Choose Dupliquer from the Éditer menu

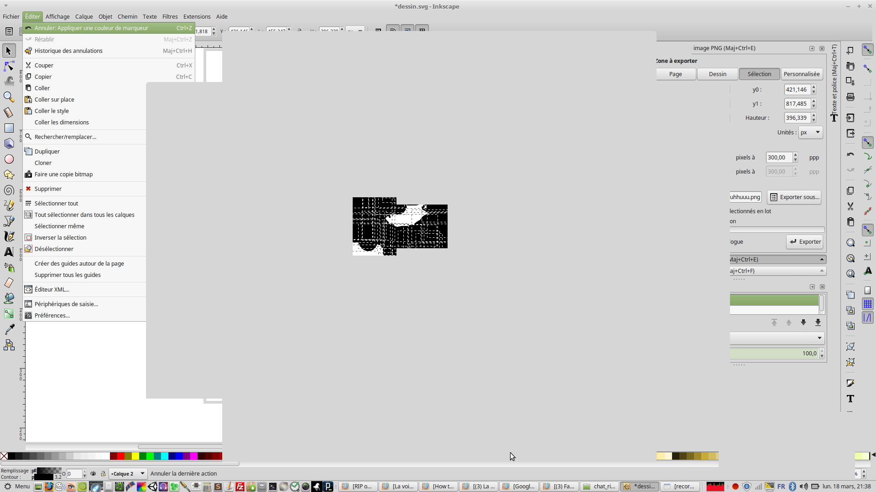(47, 151)
